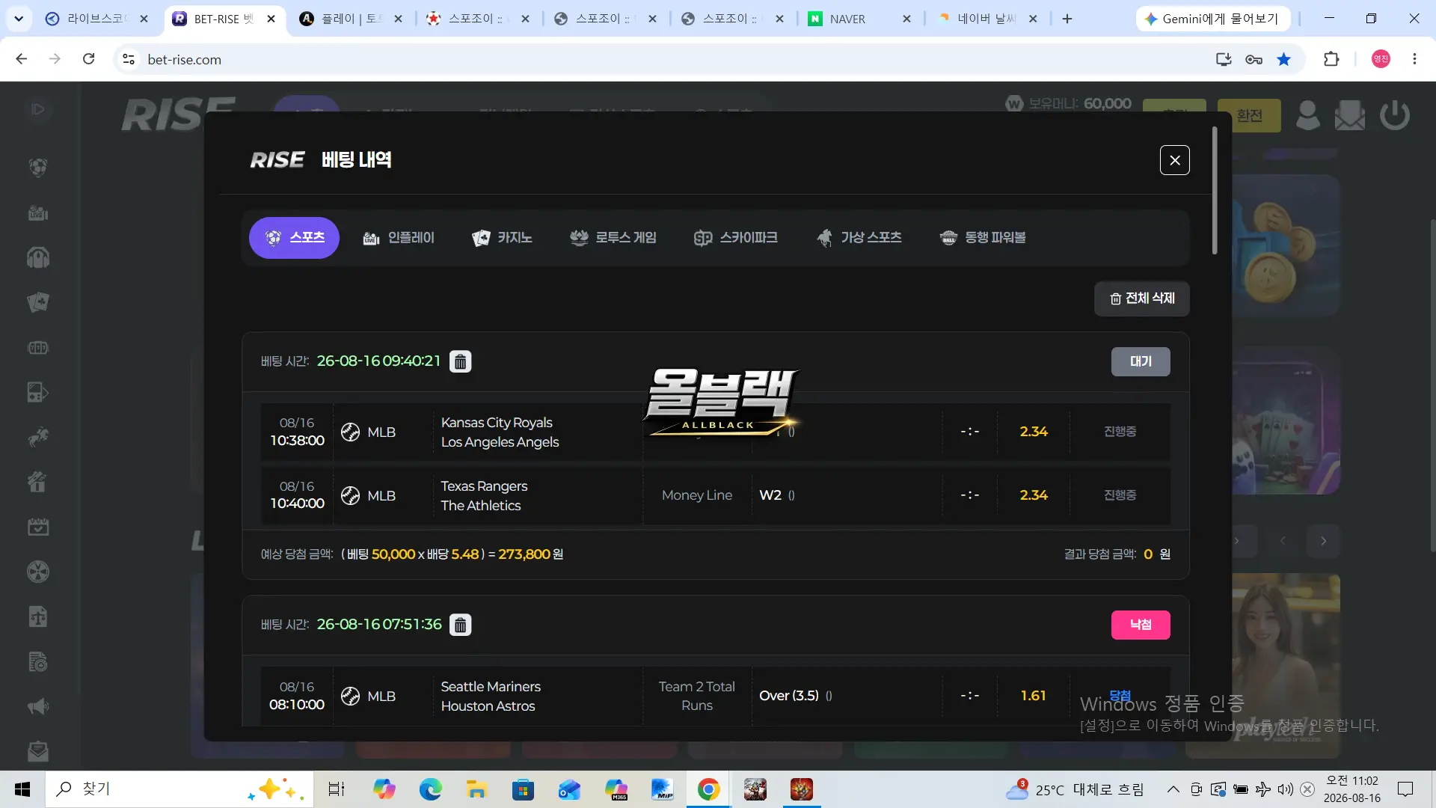Reload the bet-rise.com page
Viewport: 1436px width, 808px height.
[x=89, y=59]
